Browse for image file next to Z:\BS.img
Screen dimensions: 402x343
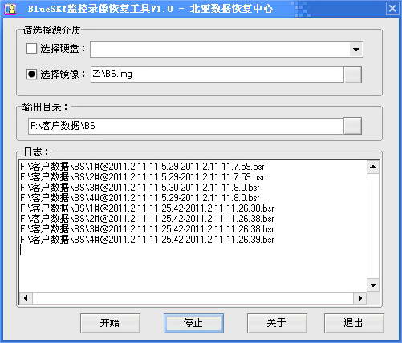352,75
